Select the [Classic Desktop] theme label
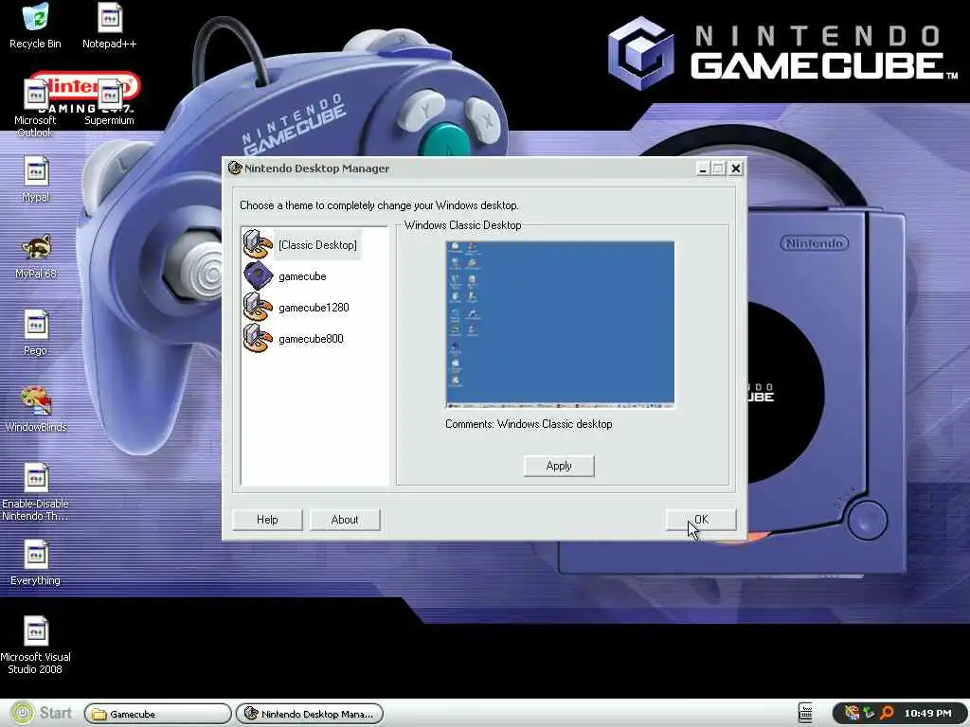The image size is (970, 727). tap(317, 245)
